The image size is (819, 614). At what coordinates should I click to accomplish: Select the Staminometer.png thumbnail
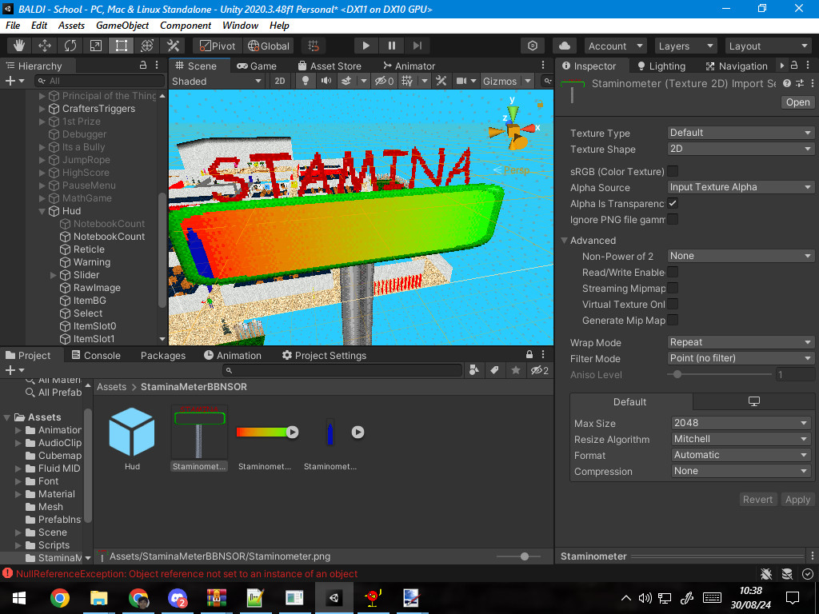[x=198, y=432]
